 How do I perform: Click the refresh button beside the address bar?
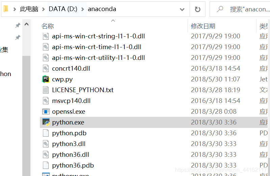(198, 9)
